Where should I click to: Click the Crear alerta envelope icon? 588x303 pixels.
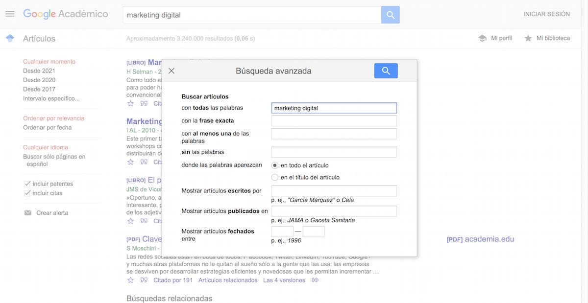pyautogui.click(x=28, y=213)
